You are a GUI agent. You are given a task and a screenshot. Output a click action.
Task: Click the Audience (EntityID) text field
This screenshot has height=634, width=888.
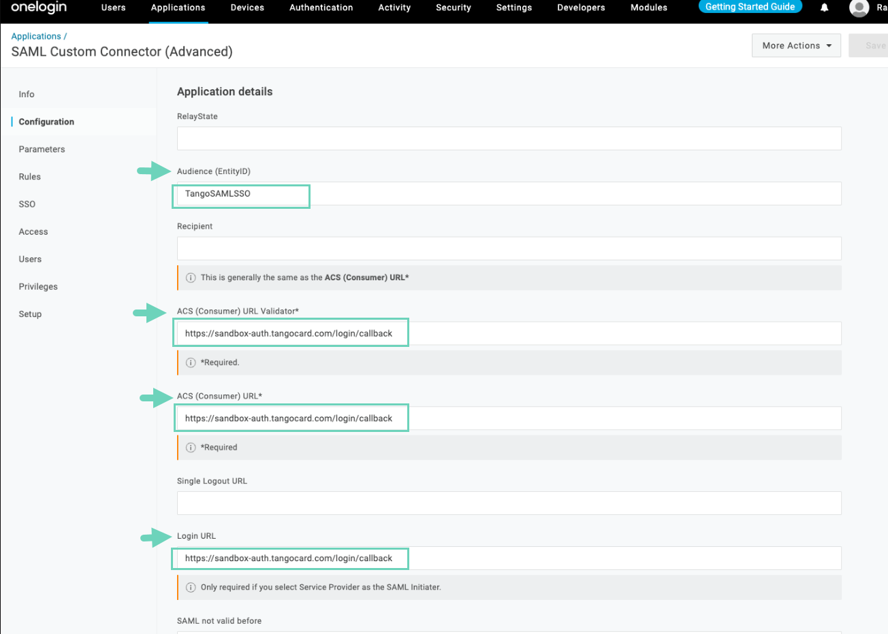[x=509, y=194]
